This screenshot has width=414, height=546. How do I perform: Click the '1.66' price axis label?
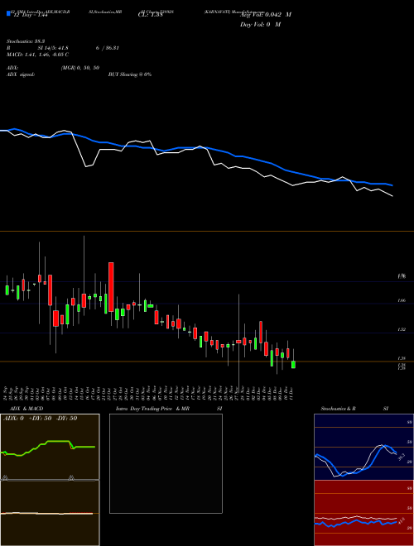401,300
